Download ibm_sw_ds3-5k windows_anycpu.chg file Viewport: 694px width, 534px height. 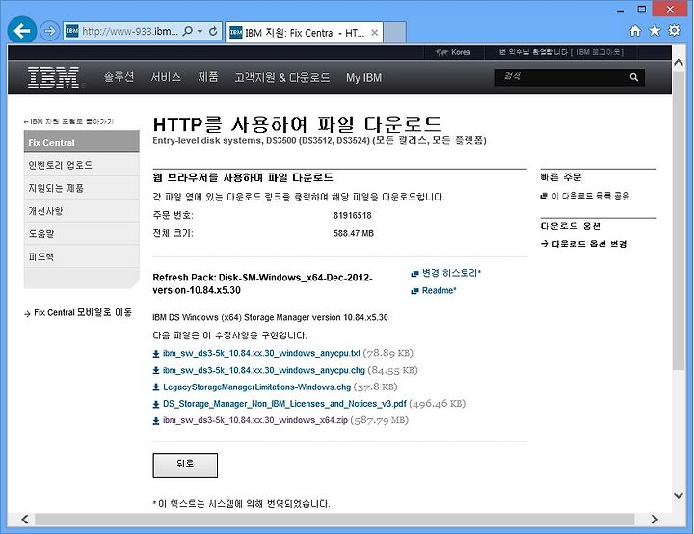[264, 370]
